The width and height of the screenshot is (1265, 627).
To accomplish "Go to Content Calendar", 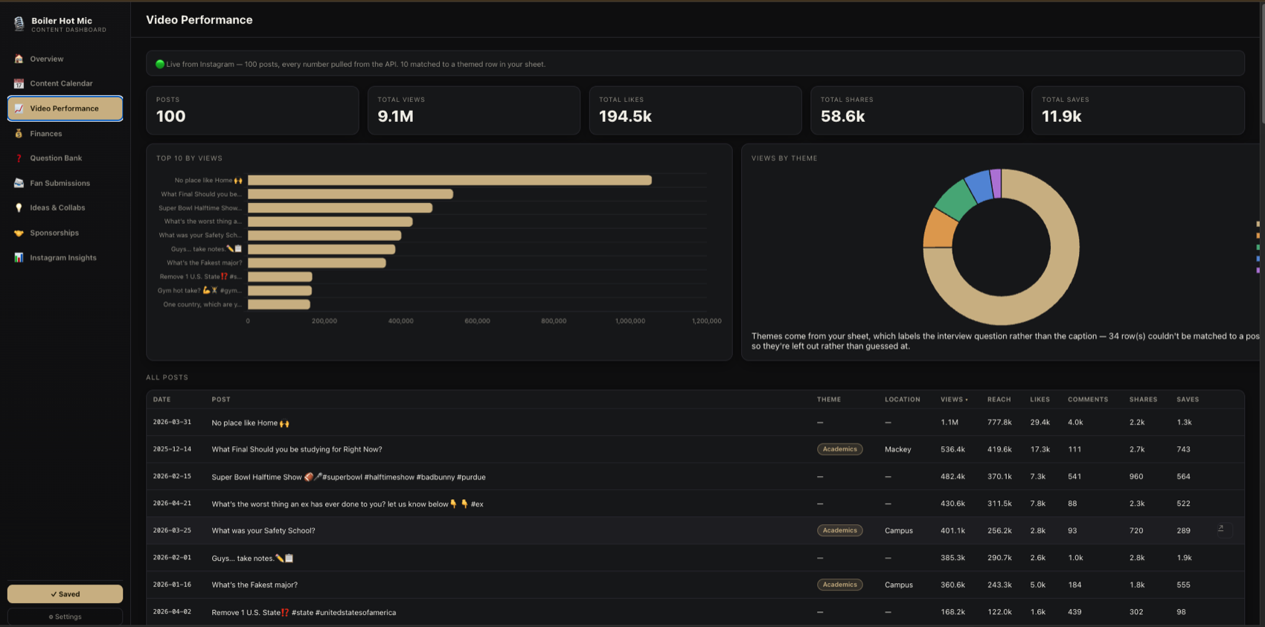I will coord(65,83).
